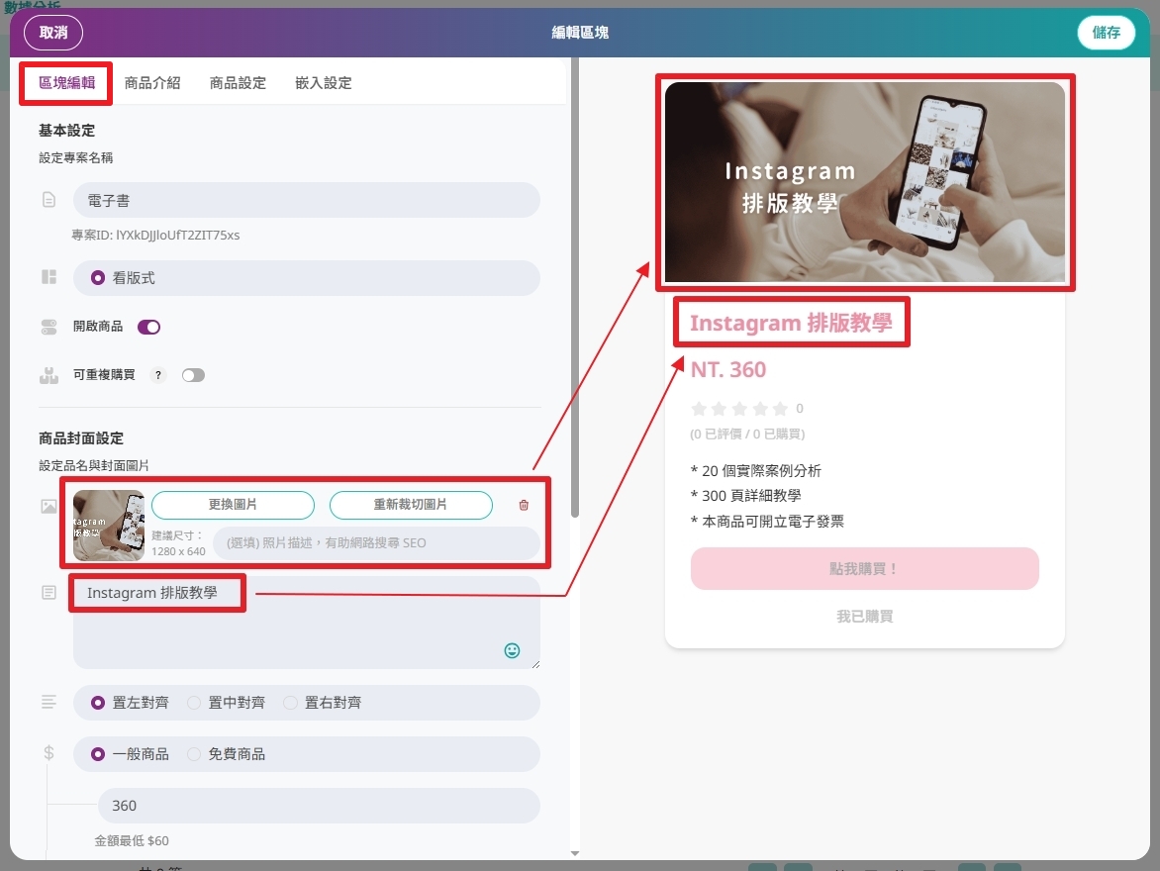Click the star rating in preview
The image size is (1160, 871).
739,409
